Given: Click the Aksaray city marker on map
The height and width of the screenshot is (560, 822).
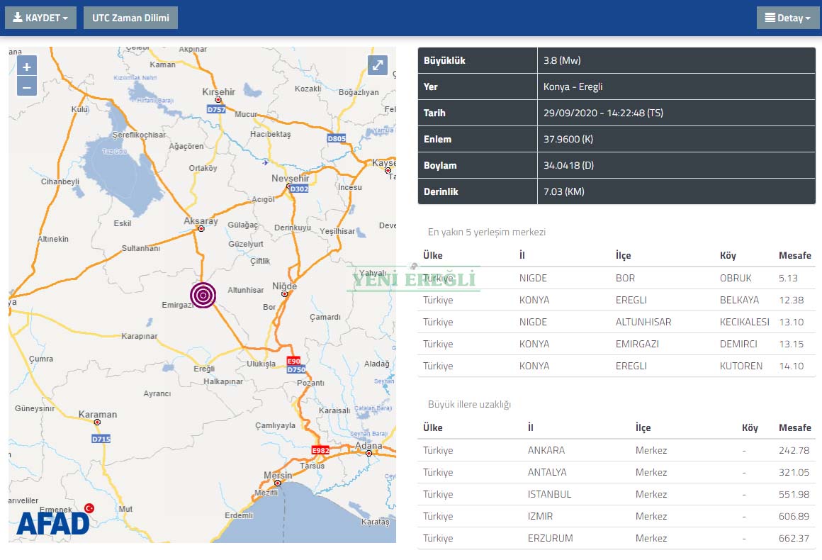Looking at the screenshot, I should (x=202, y=228).
